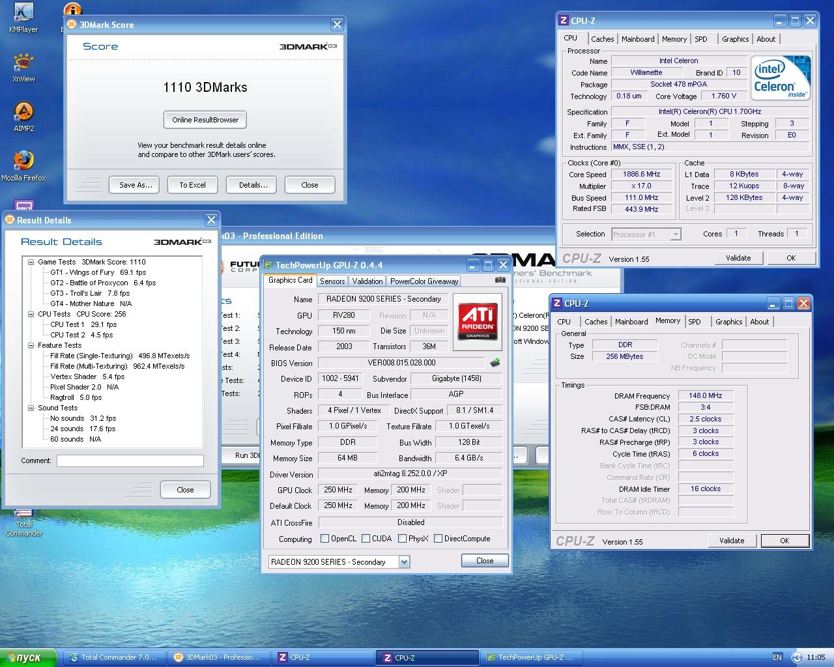Collapse the Sound Tests tree node

pos(31,408)
